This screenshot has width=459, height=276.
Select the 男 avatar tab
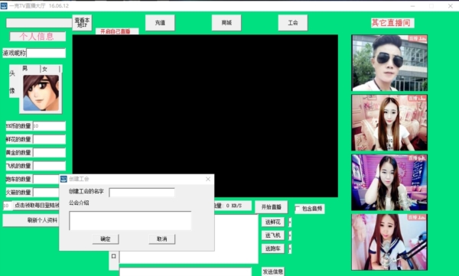click(x=30, y=69)
